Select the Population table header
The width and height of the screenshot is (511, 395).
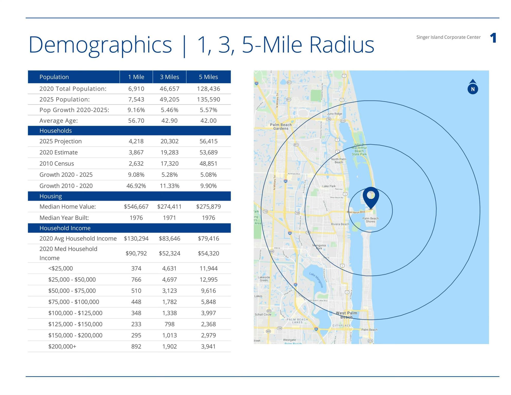pos(54,77)
